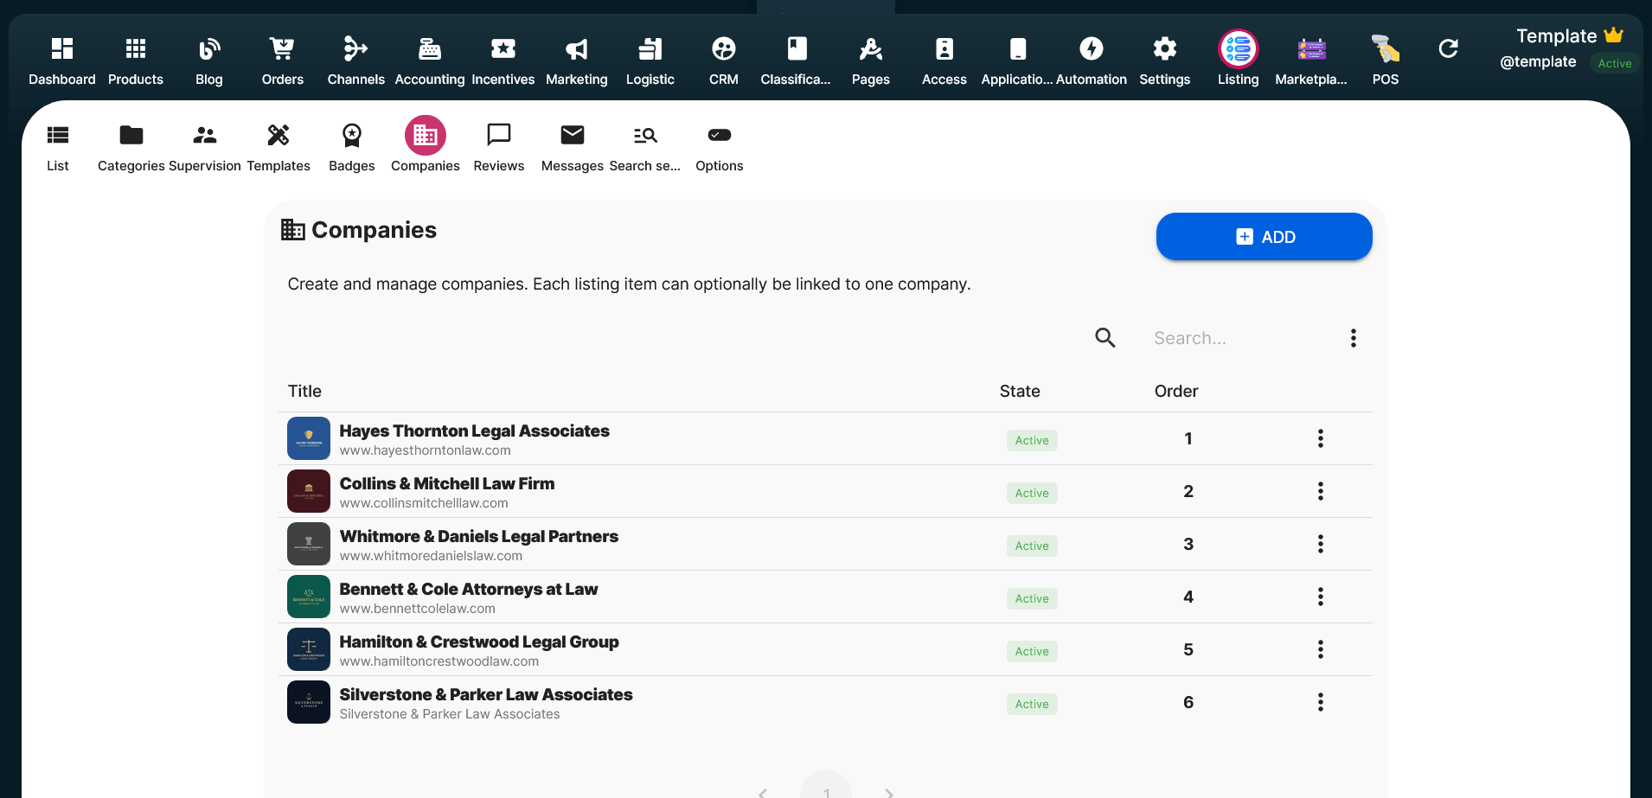The image size is (1652, 798).
Task: Click the Hamilton & Crestwood logo thumbnail
Action: click(309, 649)
